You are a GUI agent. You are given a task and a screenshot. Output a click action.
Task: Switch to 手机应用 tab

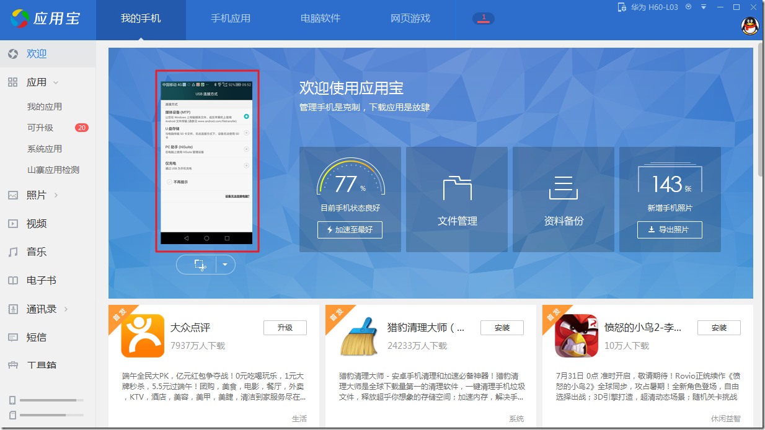click(x=231, y=19)
